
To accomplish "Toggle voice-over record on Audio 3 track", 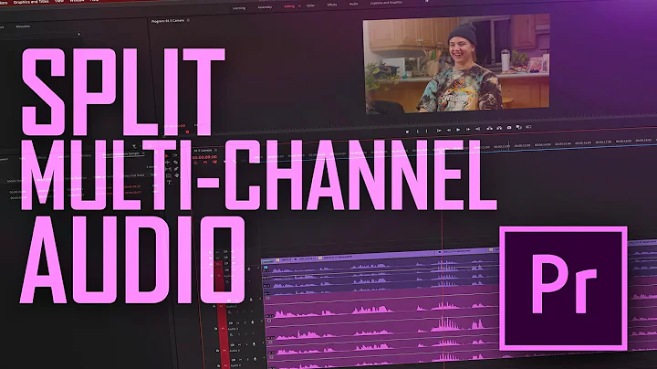I will coord(253,322).
